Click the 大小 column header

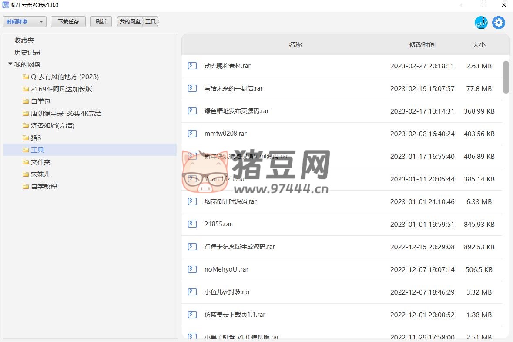(479, 44)
